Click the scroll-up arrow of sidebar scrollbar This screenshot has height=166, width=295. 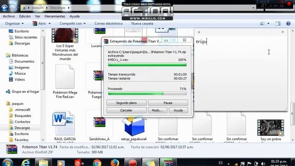click(x=43, y=31)
